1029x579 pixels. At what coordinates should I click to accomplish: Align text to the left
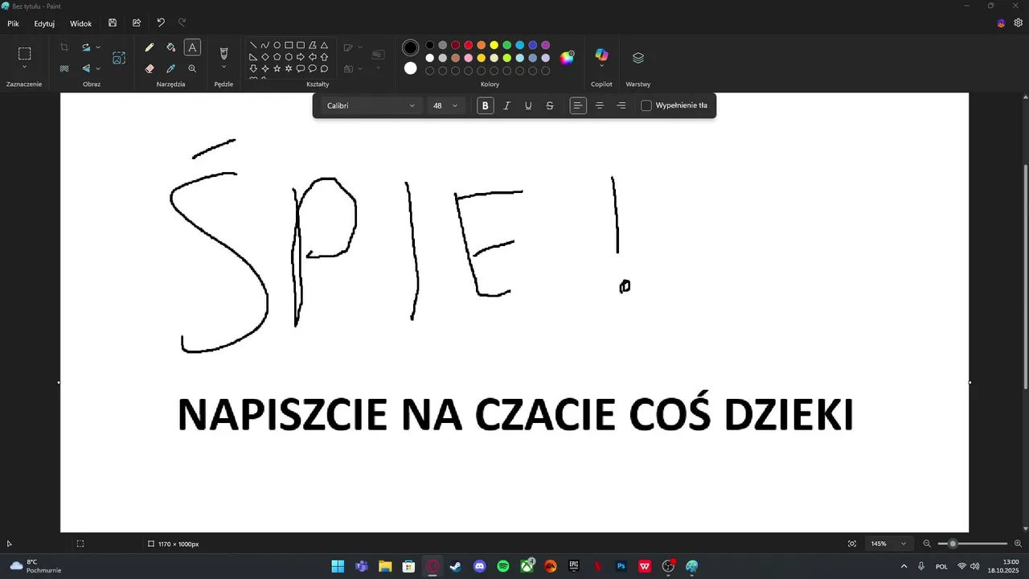coord(578,105)
